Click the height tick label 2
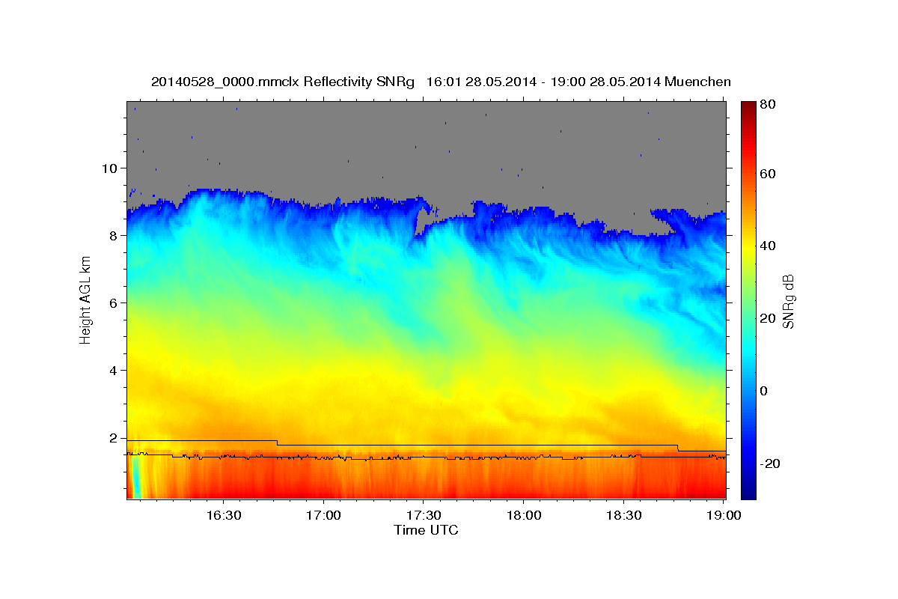The width and height of the screenshot is (898, 599). point(115,437)
